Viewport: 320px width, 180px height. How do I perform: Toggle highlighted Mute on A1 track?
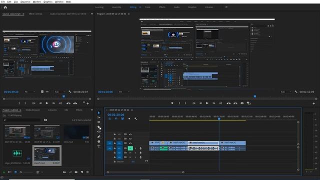click(x=130, y=148)
